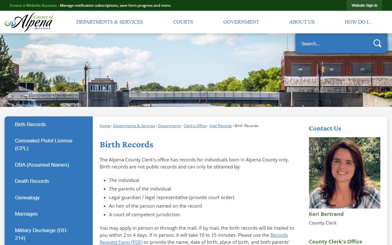Screen dimensions: 392x245
Task: Click 'Legal guardian / legal representative' bullet
Action: point(171,198)
